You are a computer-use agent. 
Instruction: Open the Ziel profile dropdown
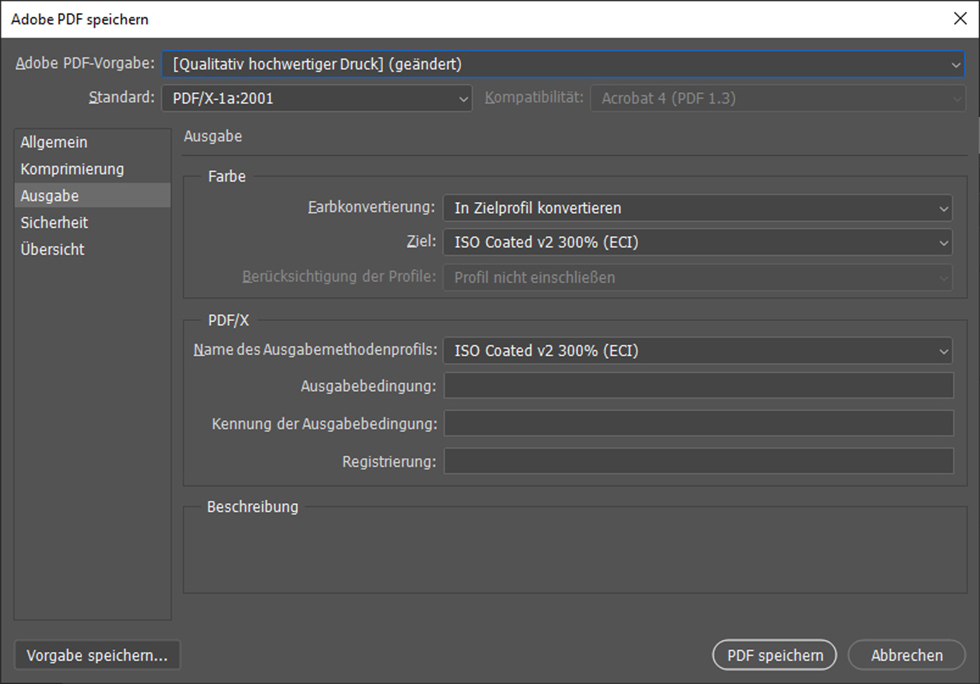click(697, 242)
